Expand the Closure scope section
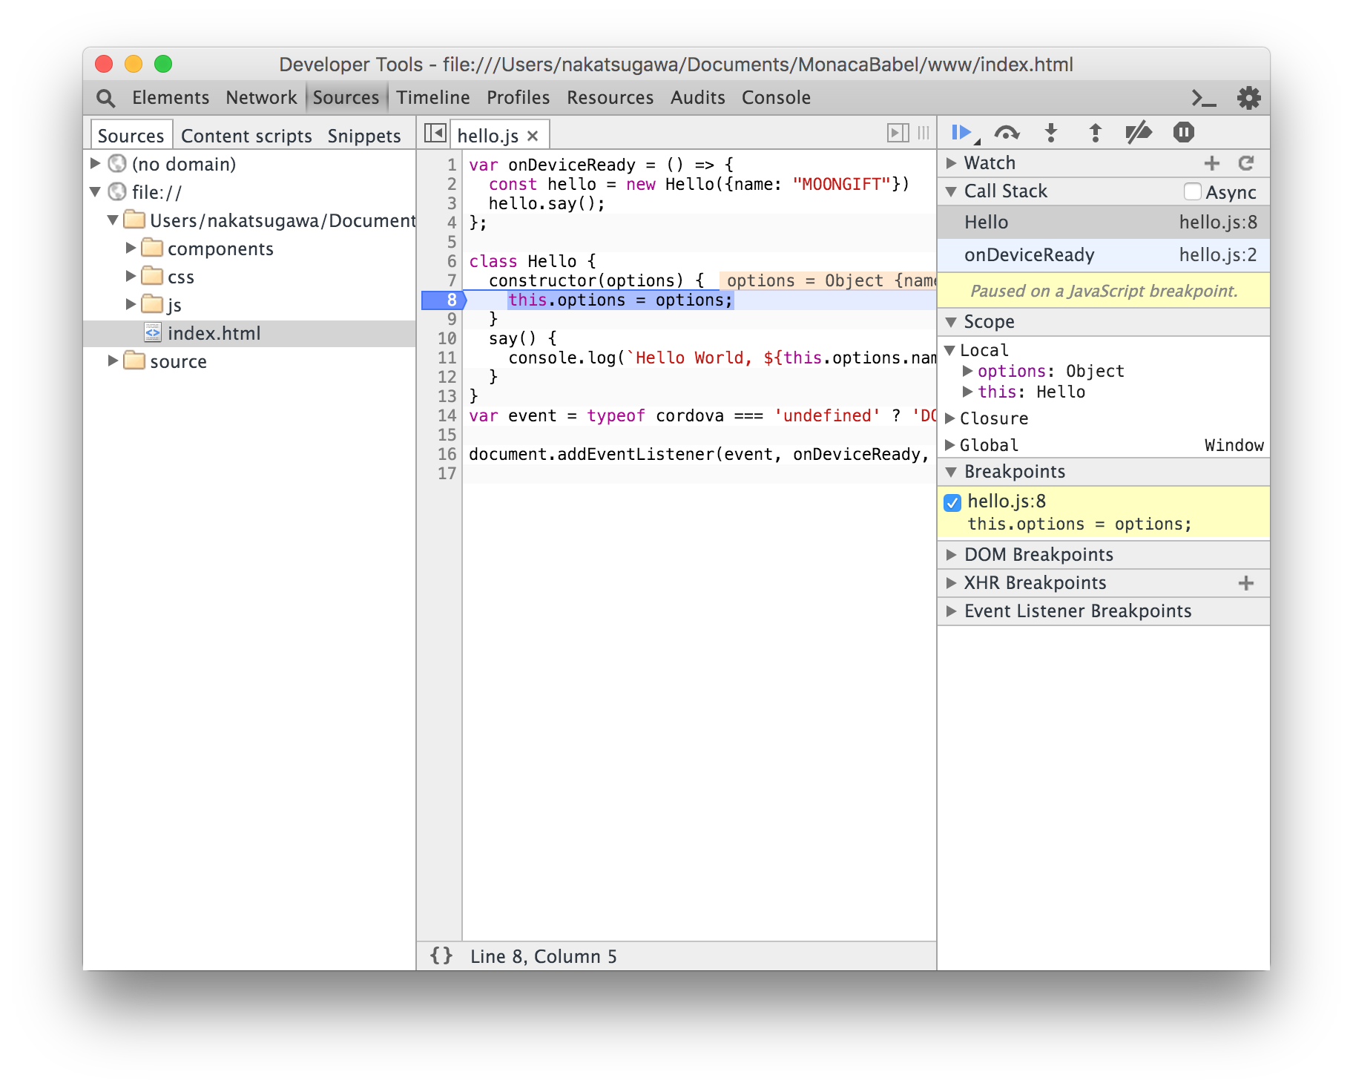This screenshot has height=1089, width=1353. click(950, 418)
